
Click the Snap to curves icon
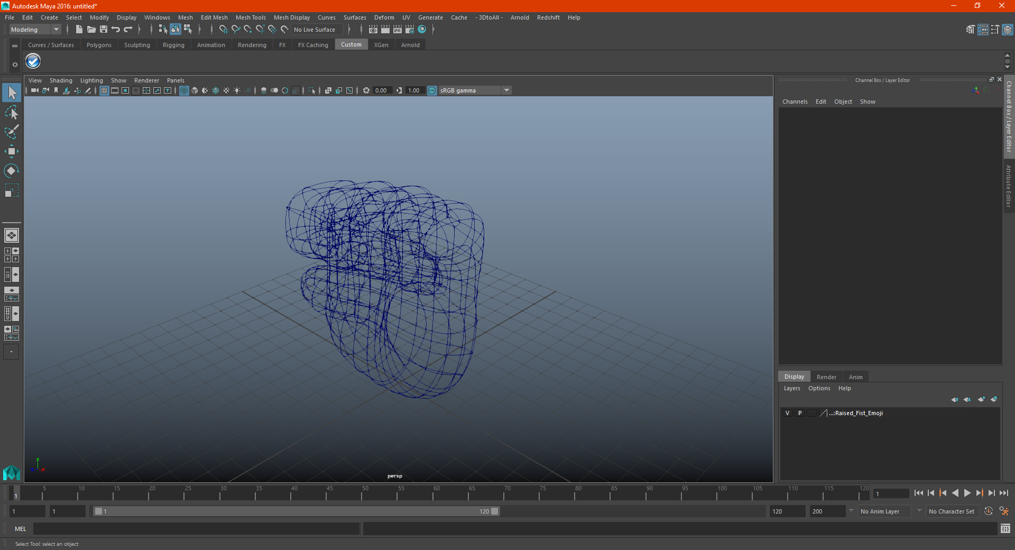click(x=236, y=30)
